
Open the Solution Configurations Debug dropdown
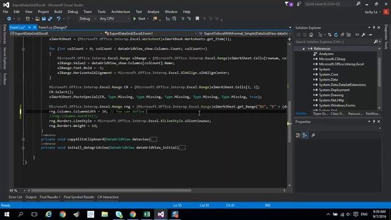coord(87,19)
